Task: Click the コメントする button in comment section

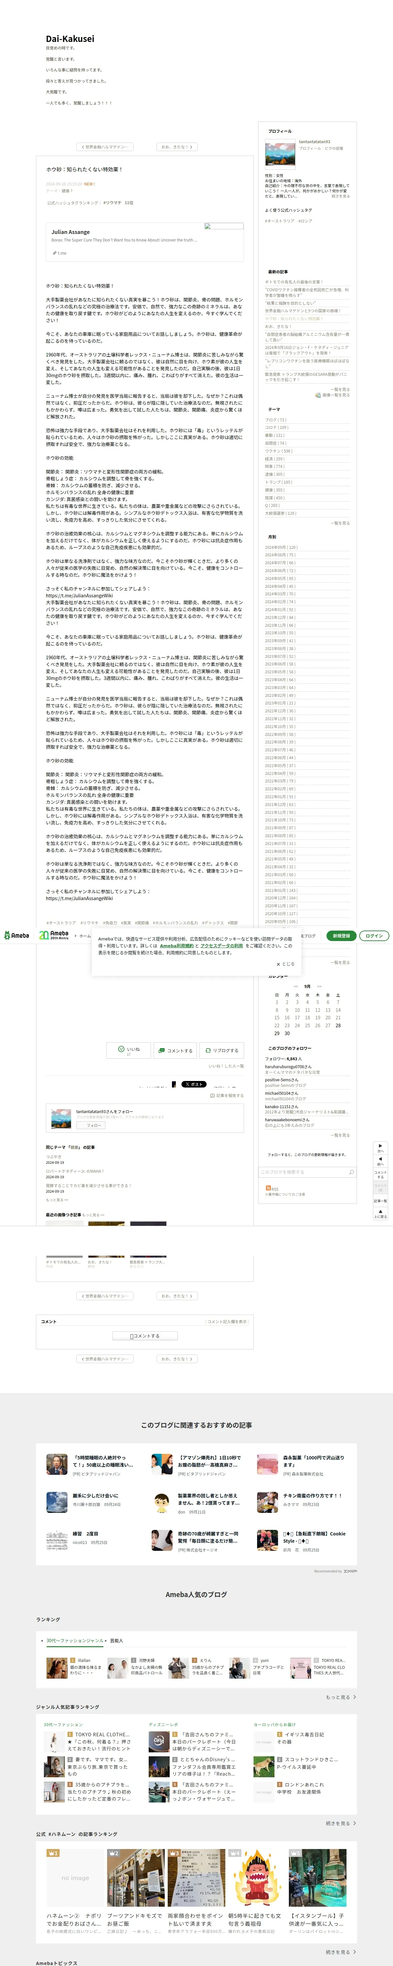Action: click(145, 1336)
